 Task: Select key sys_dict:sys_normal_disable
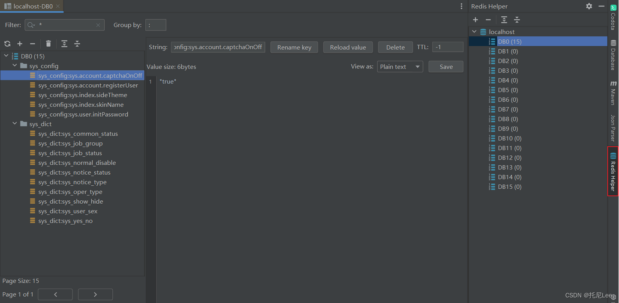77,163
